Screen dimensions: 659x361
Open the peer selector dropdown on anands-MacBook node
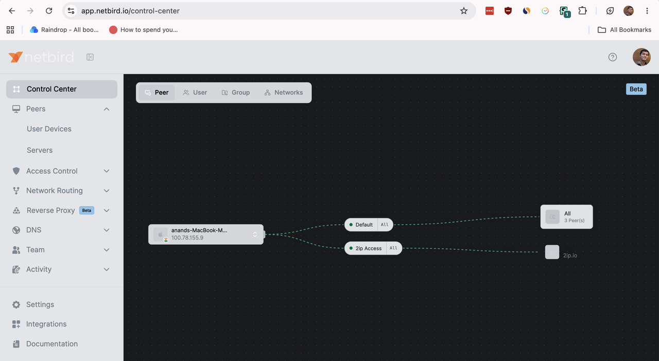point(254,234)
